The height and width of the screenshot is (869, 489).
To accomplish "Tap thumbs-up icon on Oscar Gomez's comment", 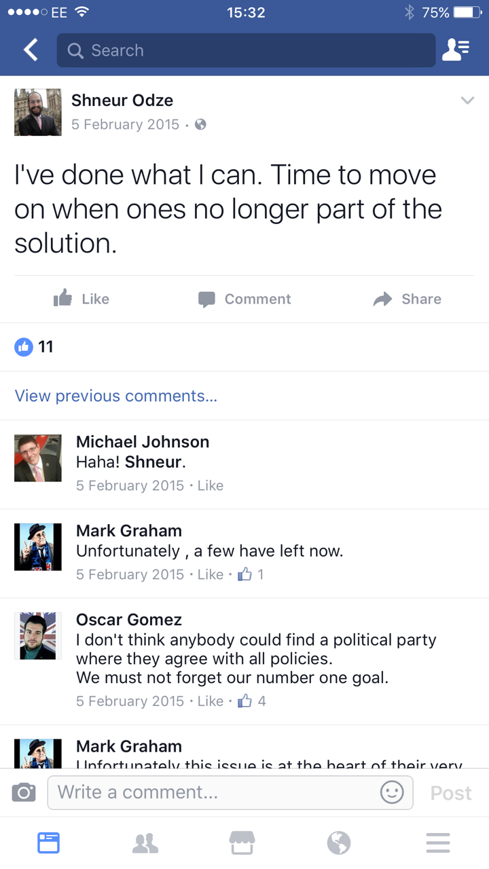I will coord(244,701).
